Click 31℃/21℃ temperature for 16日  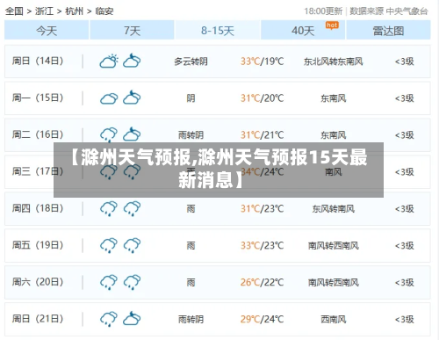click(262, 135)
